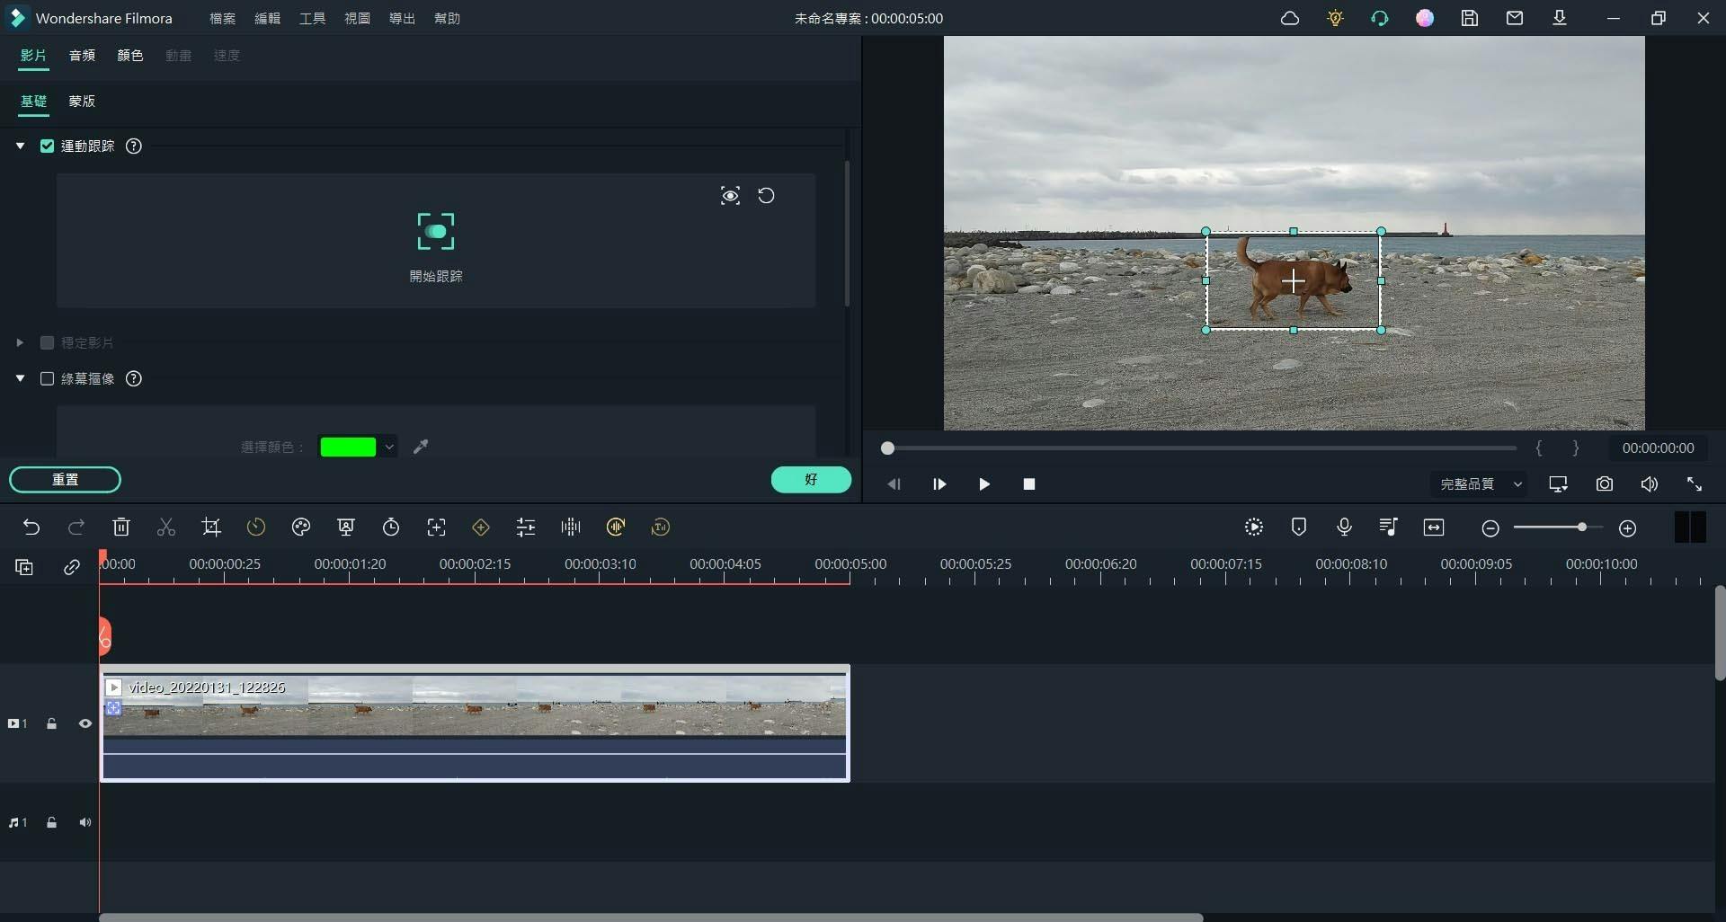Image resolution: width=1726 pixels, height=922 pixels.
Task: Click the delete trash icon
Action: tap(121, 527)
